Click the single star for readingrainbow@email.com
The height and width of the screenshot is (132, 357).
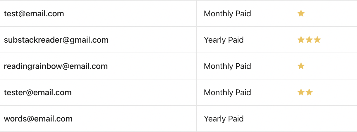click(x=301, y=66)
